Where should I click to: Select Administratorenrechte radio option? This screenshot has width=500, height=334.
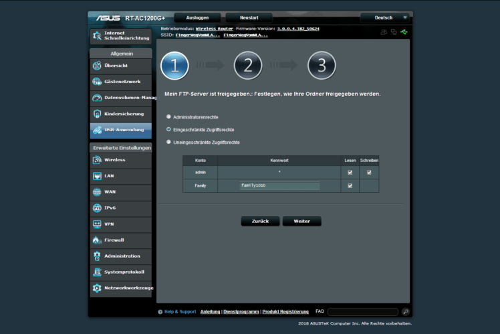click(x=168, y=117)
